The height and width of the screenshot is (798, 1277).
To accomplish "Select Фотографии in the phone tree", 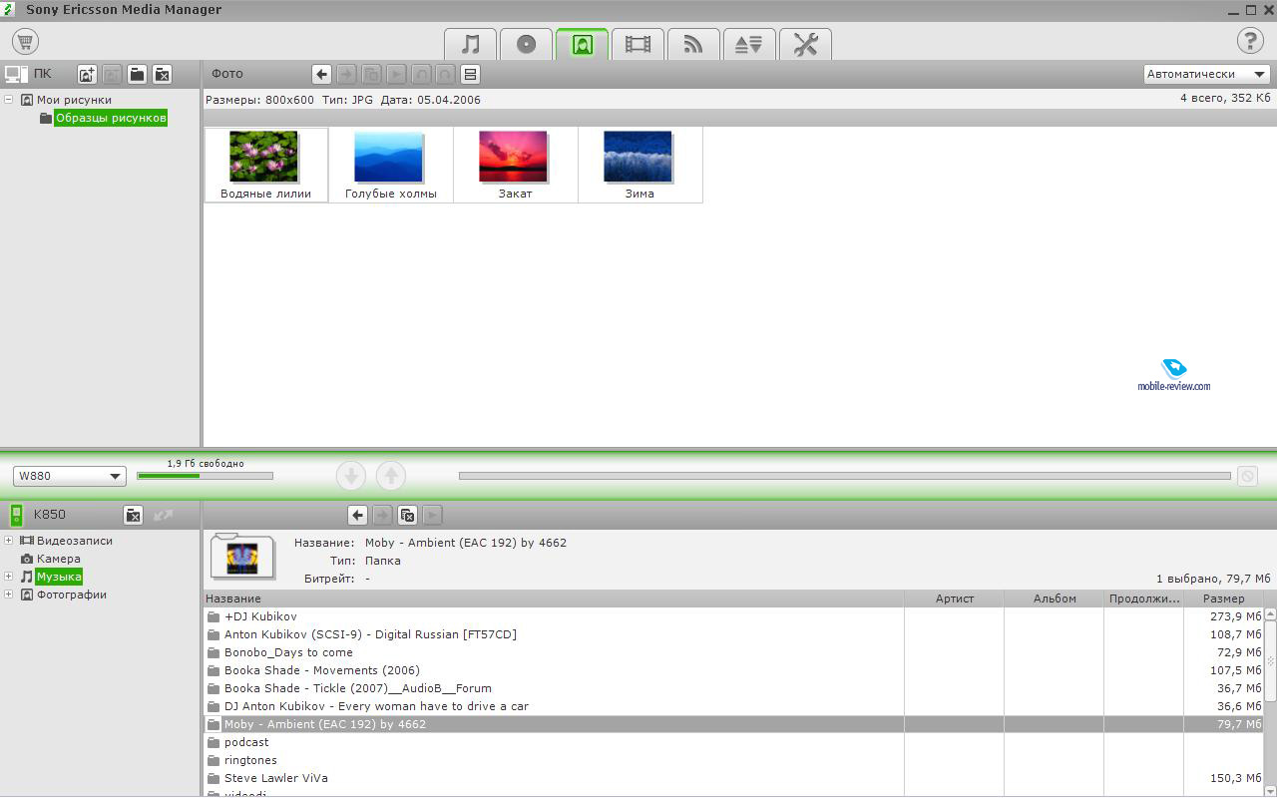I will click(x=72, y=595).
